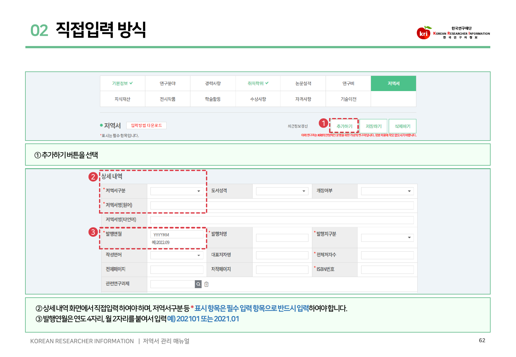The image size is (516, 357).
Task: Open the 논문실적 tab
Action: click(x=303, y=83)
